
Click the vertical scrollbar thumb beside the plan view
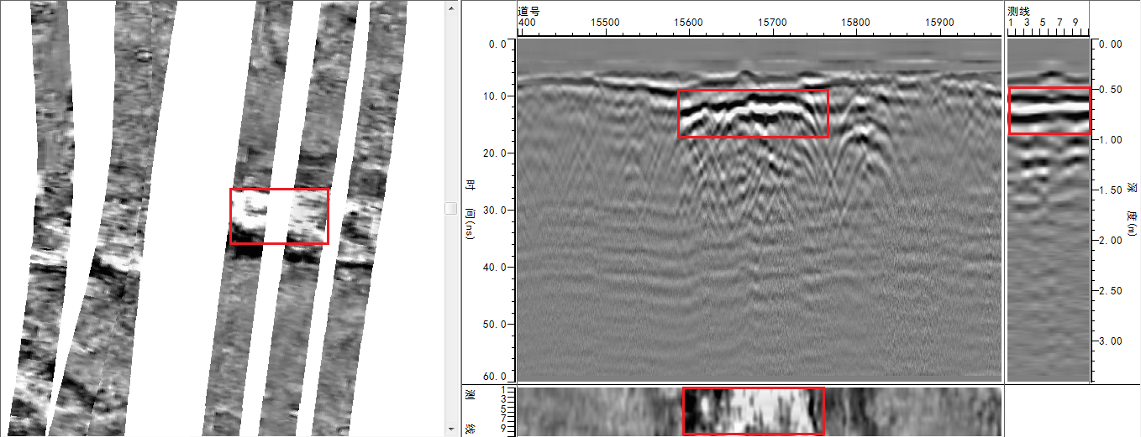point(451,208)
